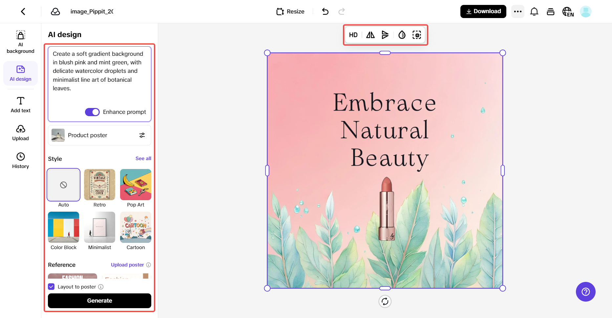This screenshot has height=318, width=612.
Task: Select the lipstick poster image on canvas
Action: click(x=385, y=171)
